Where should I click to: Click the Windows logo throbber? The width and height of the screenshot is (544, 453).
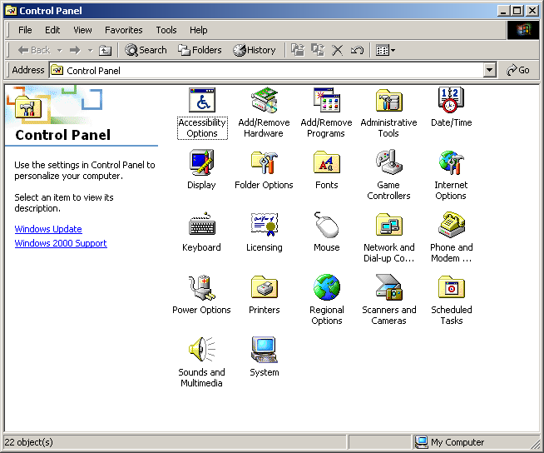[x=523, y=30]
